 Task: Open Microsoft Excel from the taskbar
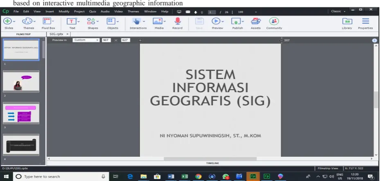point(185,176)
